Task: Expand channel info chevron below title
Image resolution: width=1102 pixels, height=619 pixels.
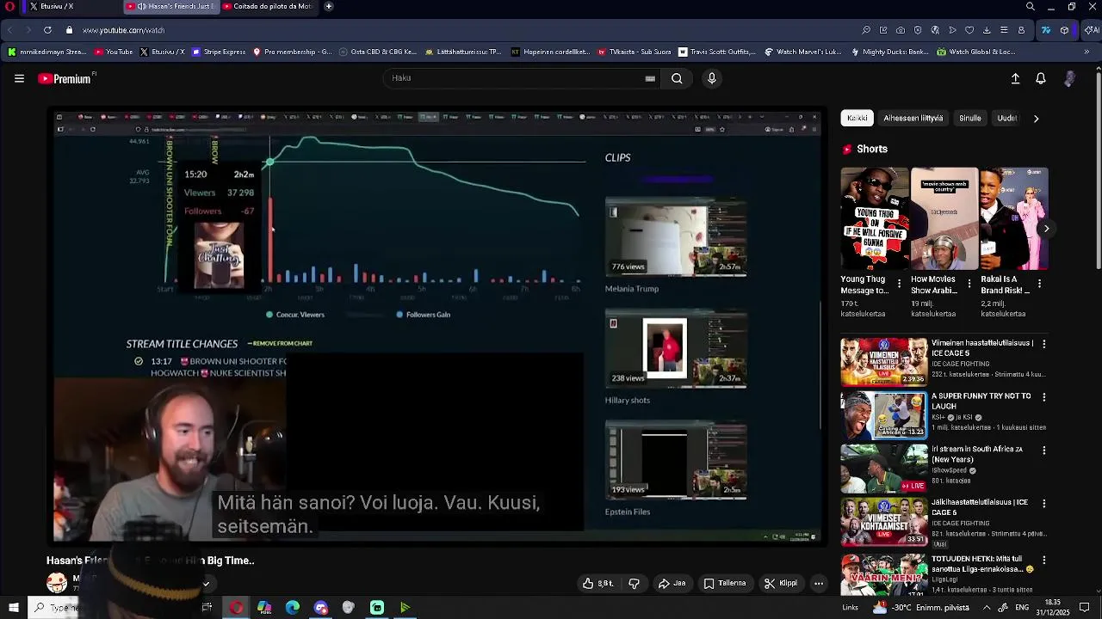Action: point(206,584)
